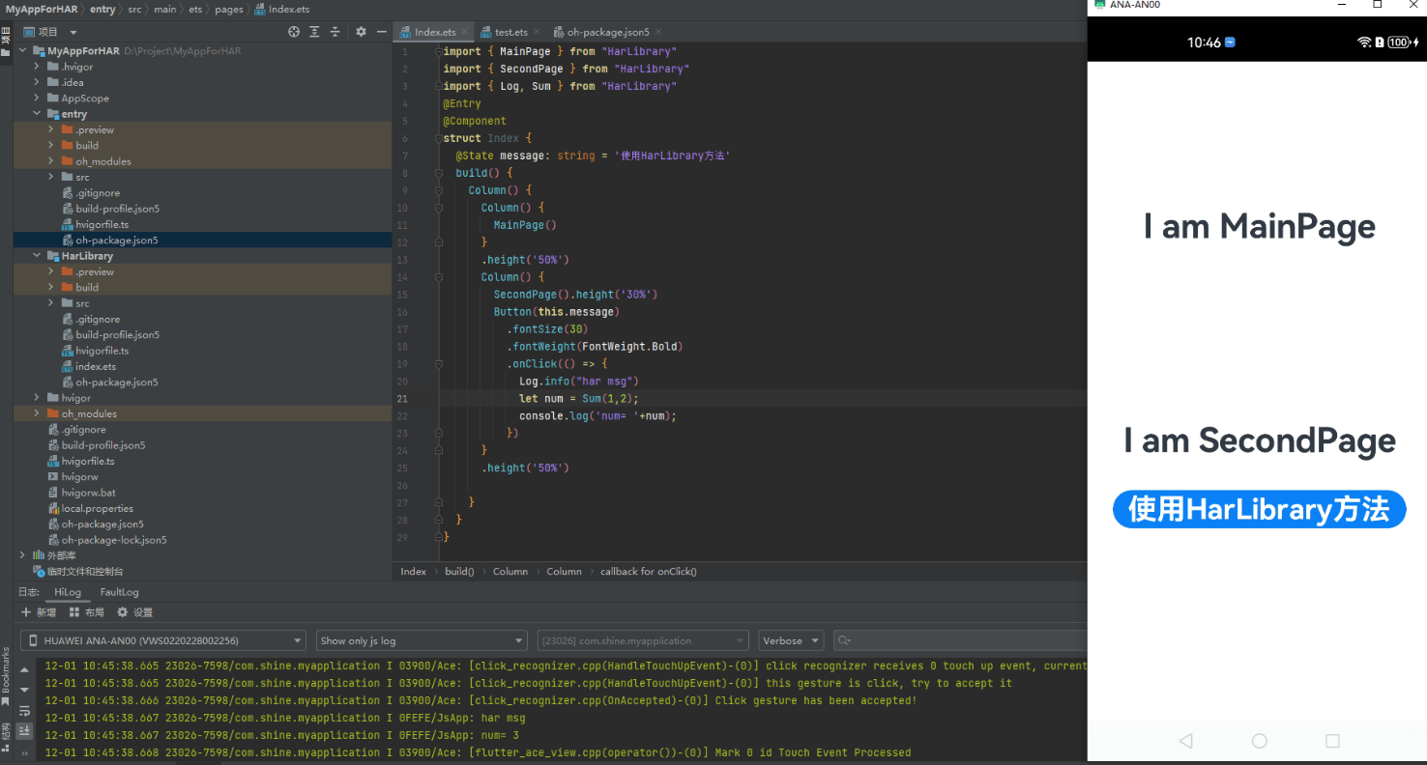Click the 新增 label in log toolbar
Screen dimensions: 1427x765
(x=45, y=612)
